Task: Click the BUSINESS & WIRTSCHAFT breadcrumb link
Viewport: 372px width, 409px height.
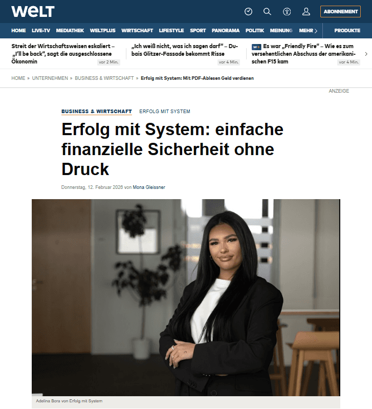Action: click(104, 78)
